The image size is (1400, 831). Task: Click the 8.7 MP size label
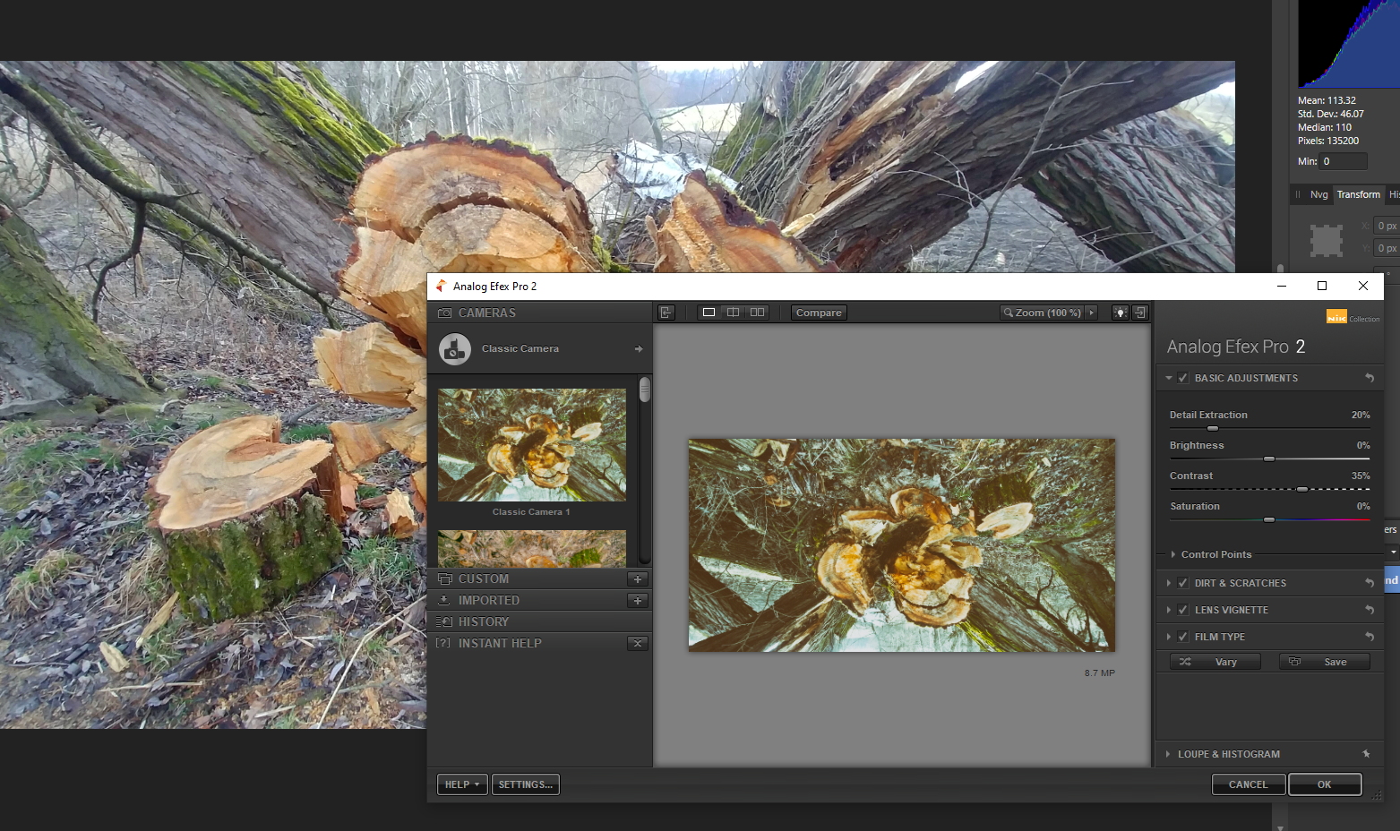(x=1100, y=673)
